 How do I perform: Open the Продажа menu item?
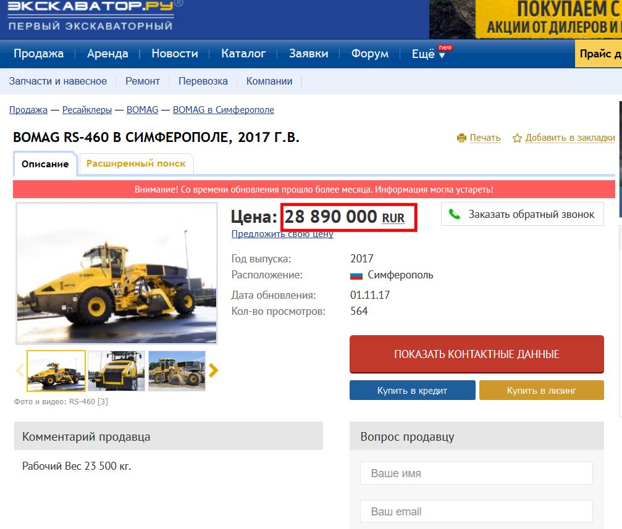(38, 54)
